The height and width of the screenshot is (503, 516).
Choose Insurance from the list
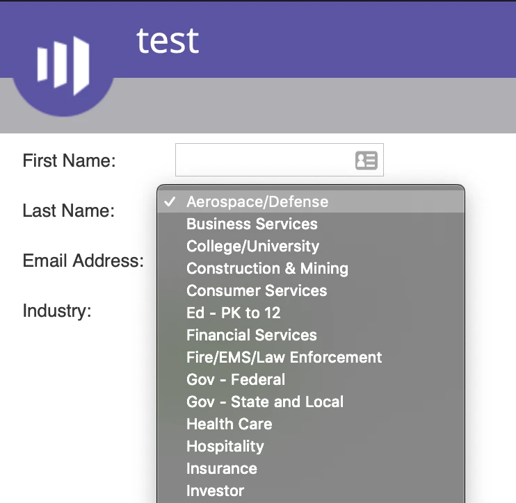[222, 469]
